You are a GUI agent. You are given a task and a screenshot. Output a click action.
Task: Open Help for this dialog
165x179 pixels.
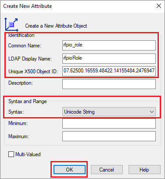(x=144, y=170)
